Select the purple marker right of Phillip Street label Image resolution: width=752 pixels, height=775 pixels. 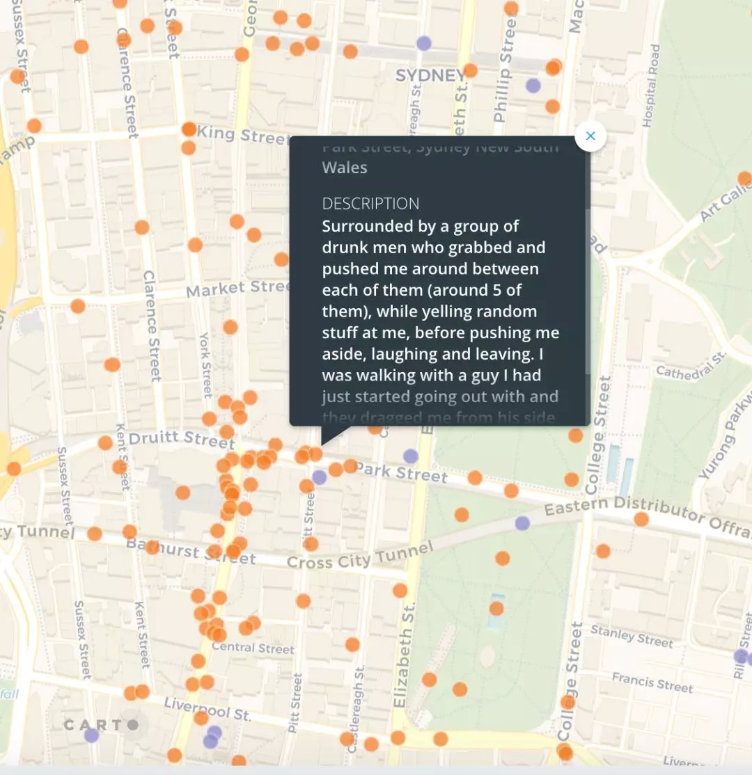click(x=533, y=86)
